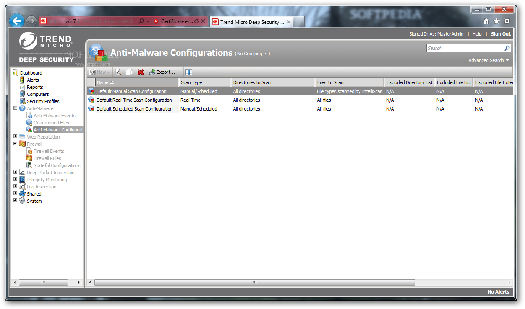The height and width of the screenshot is (309, 525).
Task: Click the MasterAdmin link
Action: point(450,34)
